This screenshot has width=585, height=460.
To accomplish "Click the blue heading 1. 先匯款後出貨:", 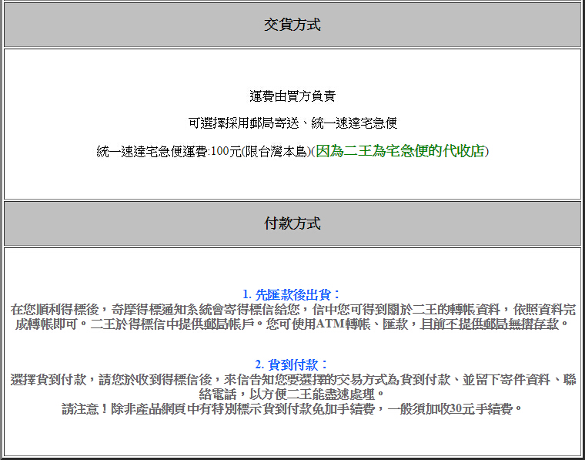I will 292,294.
